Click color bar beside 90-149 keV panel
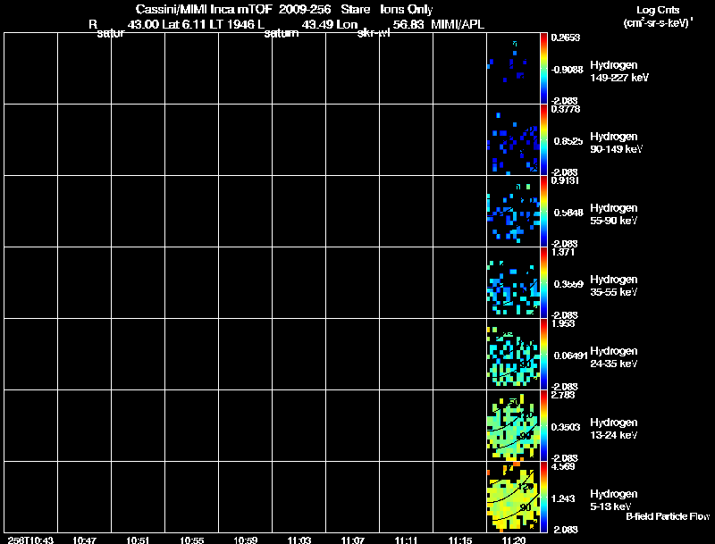The width and height of the screenshot is (715, 544). 543,140
